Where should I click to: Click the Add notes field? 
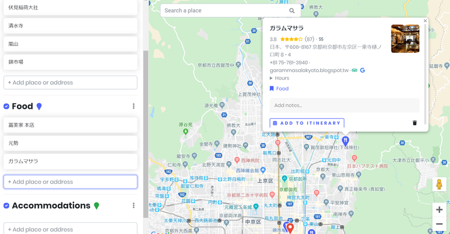(344, 105)
